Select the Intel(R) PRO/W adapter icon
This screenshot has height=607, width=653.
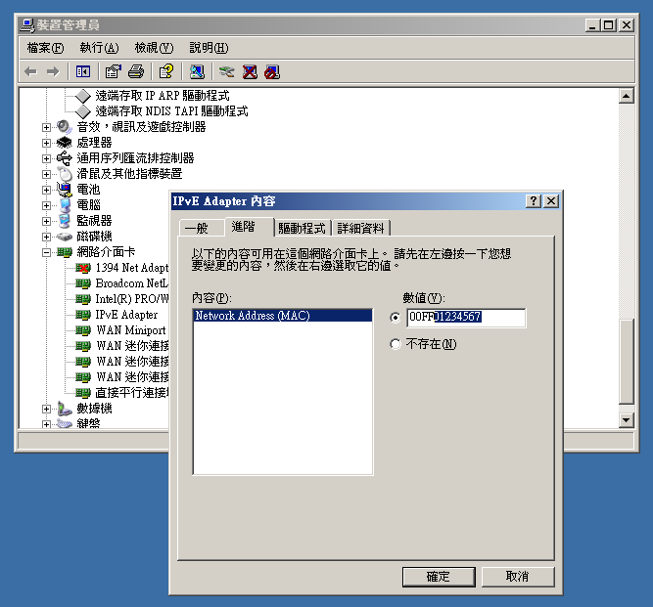[83, 299]
